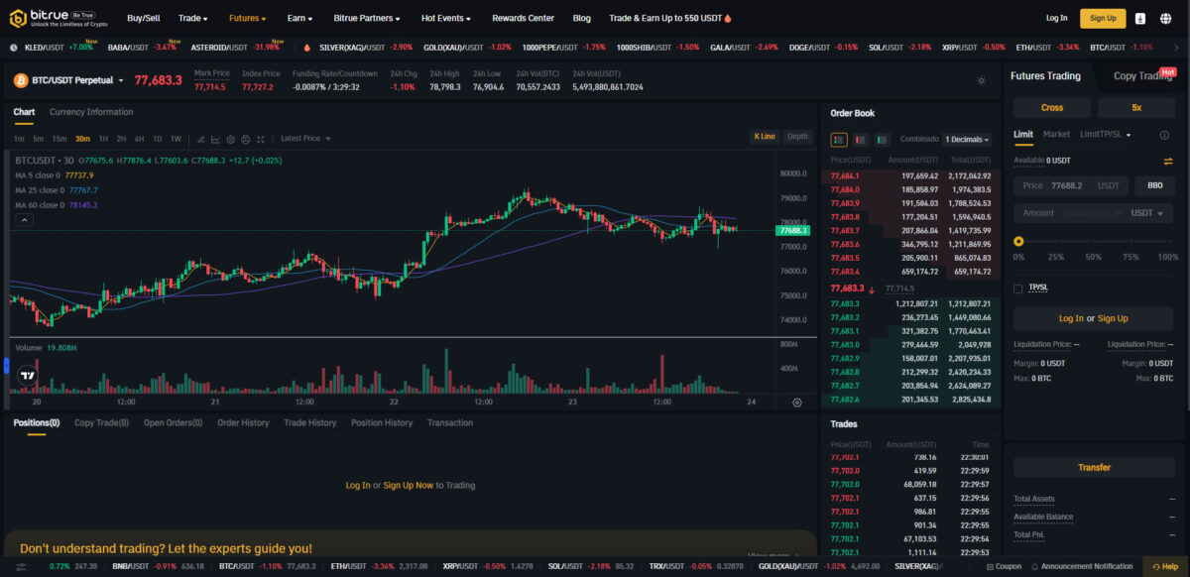This screenshot has height=577, width=1190.
Task: Click the Transfer button
Action: [1094, 467]
